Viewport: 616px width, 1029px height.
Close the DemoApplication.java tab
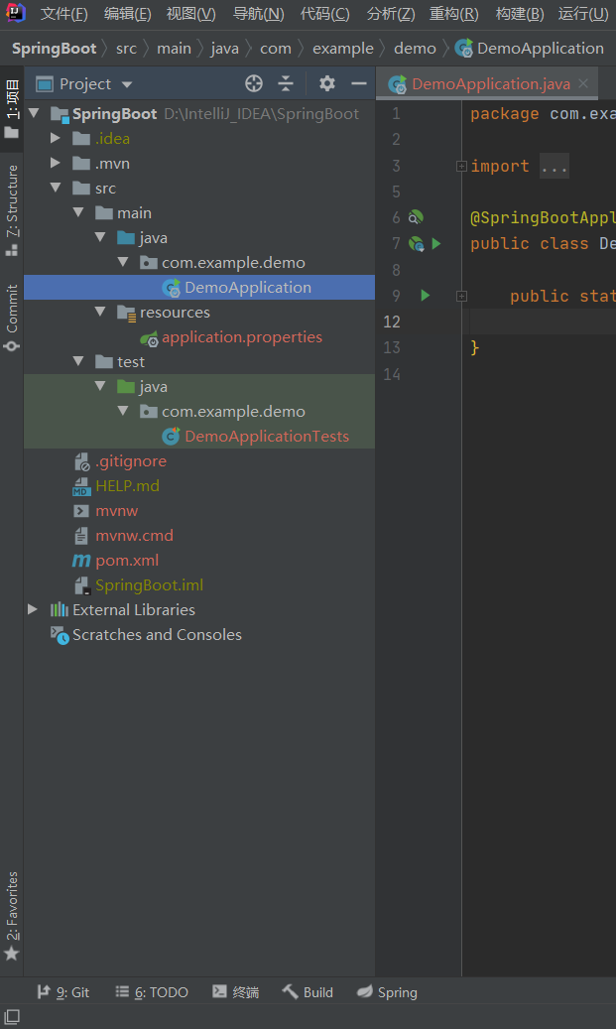point(583,83)
